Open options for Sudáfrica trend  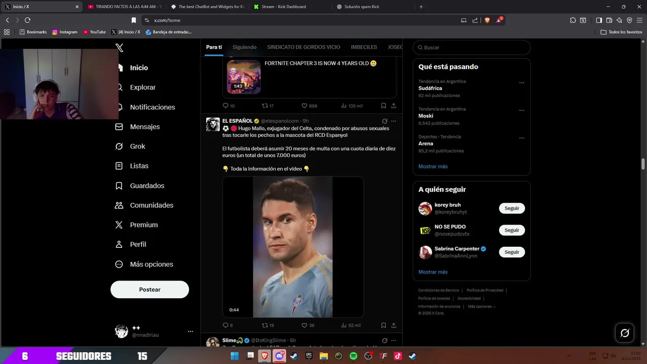pos(522,83)
